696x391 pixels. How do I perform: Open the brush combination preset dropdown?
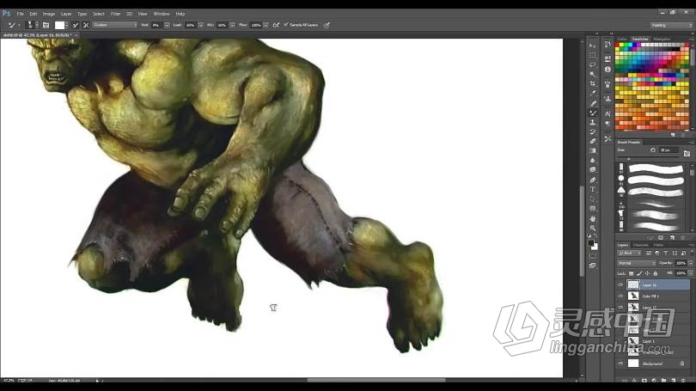point(115,25)
